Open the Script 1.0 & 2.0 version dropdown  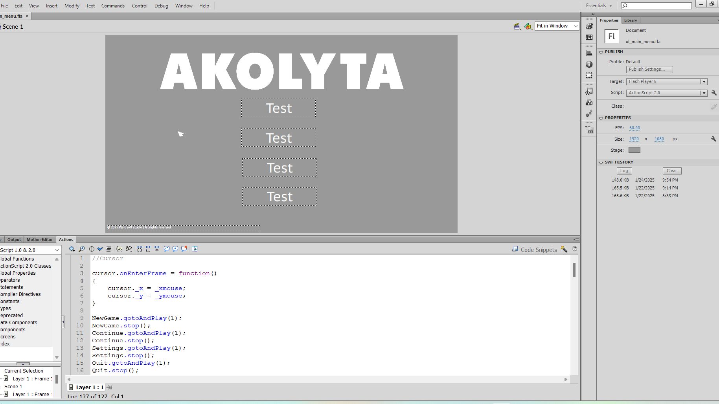(30, 250)
